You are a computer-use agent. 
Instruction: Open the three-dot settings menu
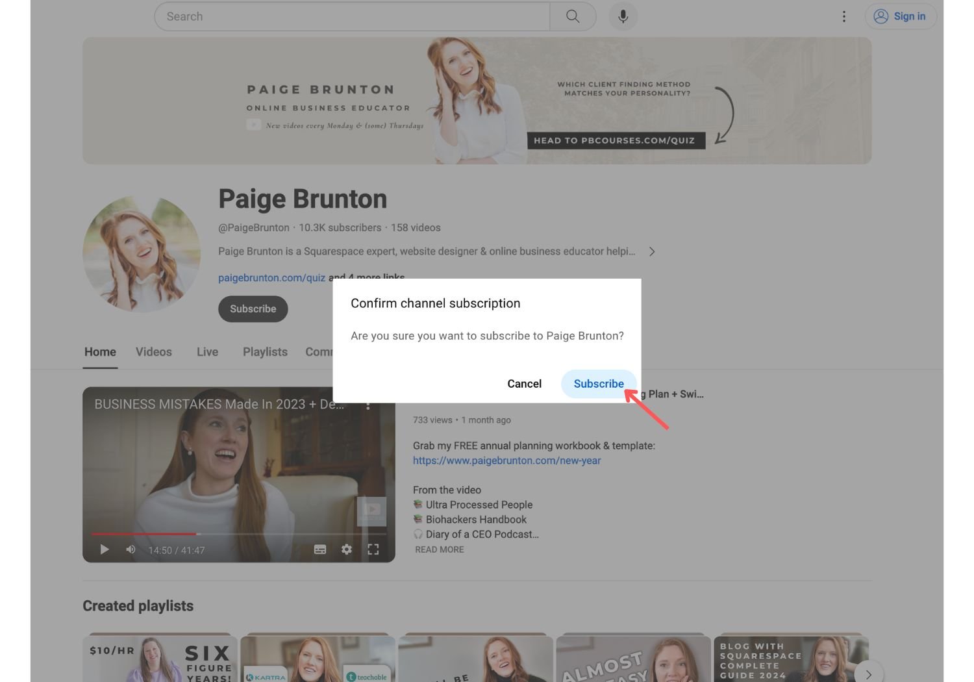coord(843,16)
